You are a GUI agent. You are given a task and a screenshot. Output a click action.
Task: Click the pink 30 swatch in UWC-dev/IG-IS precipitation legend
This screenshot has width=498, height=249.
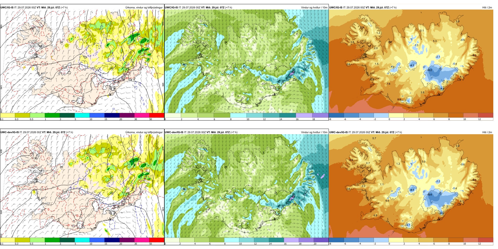tap(142, 240)
